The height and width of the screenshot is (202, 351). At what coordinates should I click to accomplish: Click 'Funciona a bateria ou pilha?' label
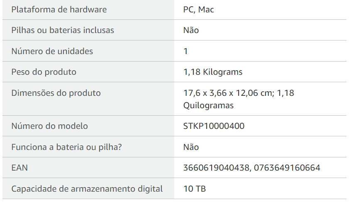66,147
